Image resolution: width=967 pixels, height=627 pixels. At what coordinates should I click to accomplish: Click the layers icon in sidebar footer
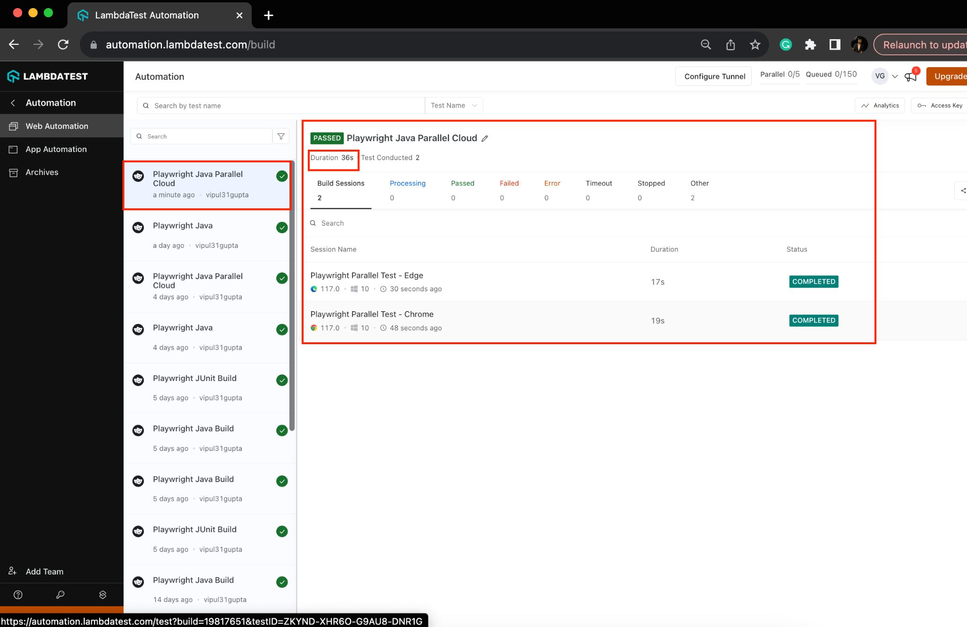click(102, 595)
